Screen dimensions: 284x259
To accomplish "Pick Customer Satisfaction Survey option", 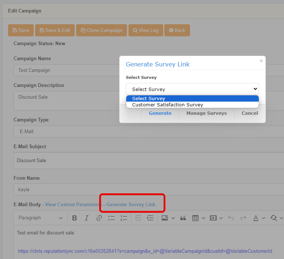I will [x=193, y=105].
